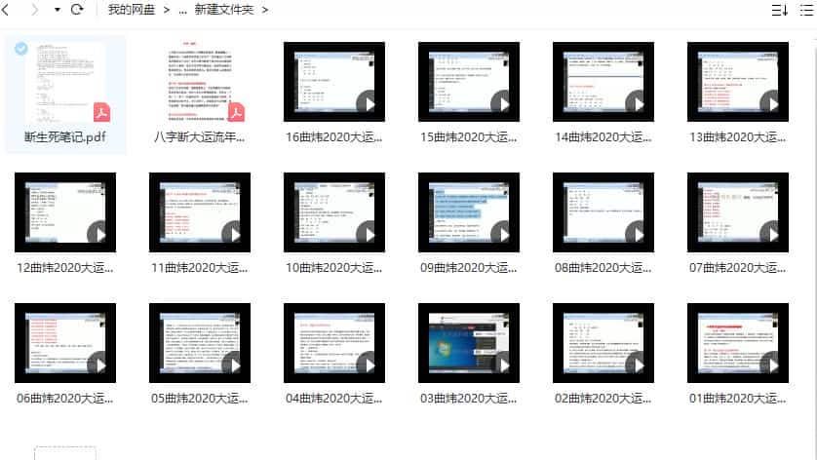Image resolution: width=817 pixels, height=460 pixels.
Task: Open the sort order menu icon
Action: [779, 10]
